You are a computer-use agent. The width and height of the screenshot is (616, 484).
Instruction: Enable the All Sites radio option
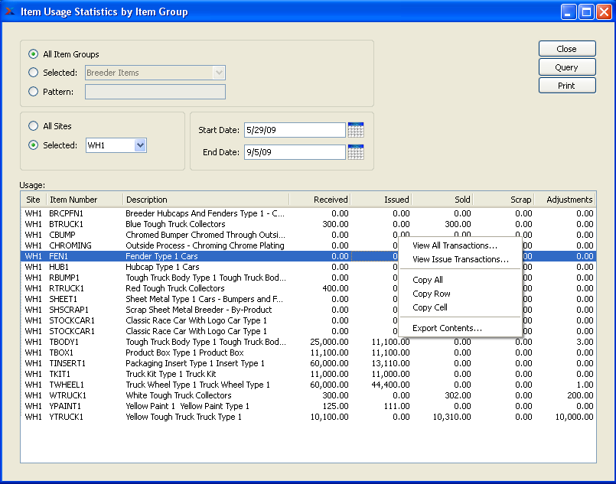click(x=33, y=126)
